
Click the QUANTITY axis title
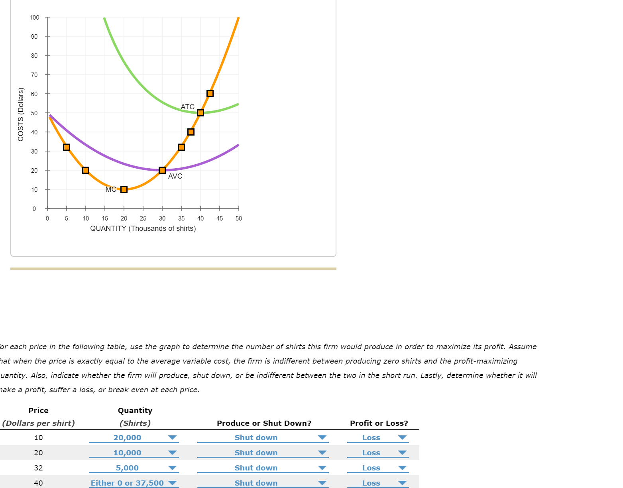tap(143, 228)
